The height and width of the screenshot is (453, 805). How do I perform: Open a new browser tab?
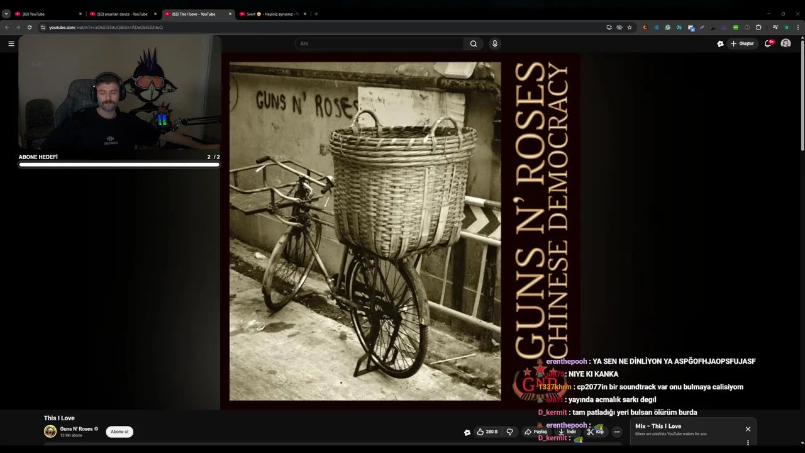[316, 14]
